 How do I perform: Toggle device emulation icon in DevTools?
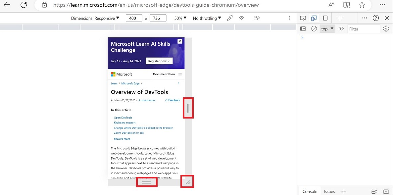click(x=314, y=18)
